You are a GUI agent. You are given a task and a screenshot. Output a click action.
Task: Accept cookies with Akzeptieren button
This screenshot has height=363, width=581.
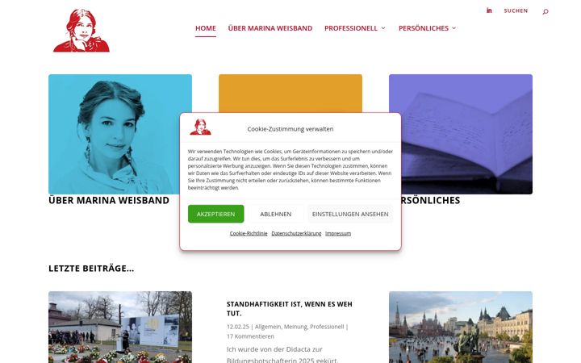(216, 214)
